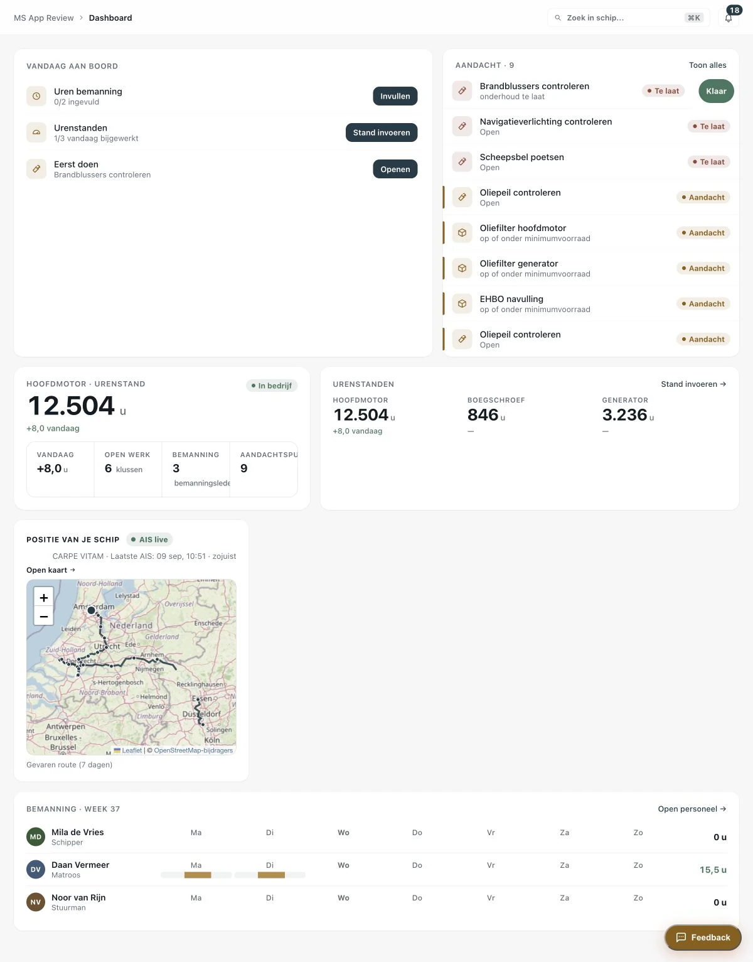Click the Dashboard breadcrumb item
This screenshot has width=753, height=962.
110,18
